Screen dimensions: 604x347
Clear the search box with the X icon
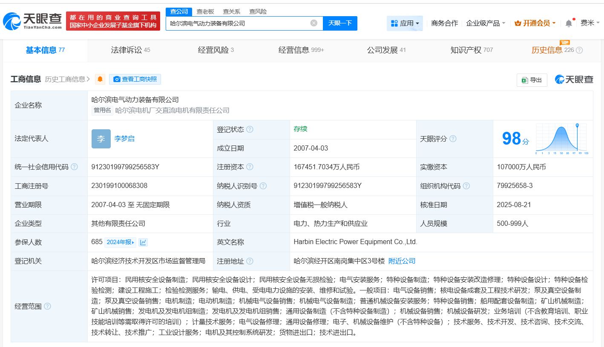click(314, 23)
